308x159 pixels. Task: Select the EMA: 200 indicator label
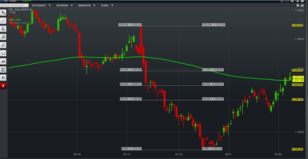pyautogui.click(x=14, y=20)
